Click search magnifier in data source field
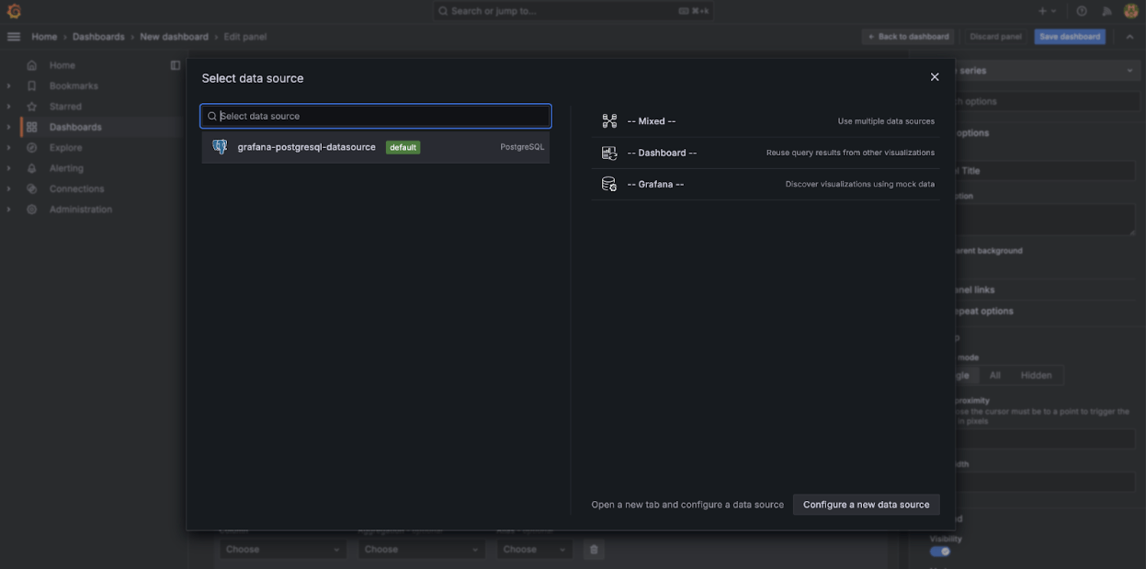 pyautogui.click(x=212, y=116)
